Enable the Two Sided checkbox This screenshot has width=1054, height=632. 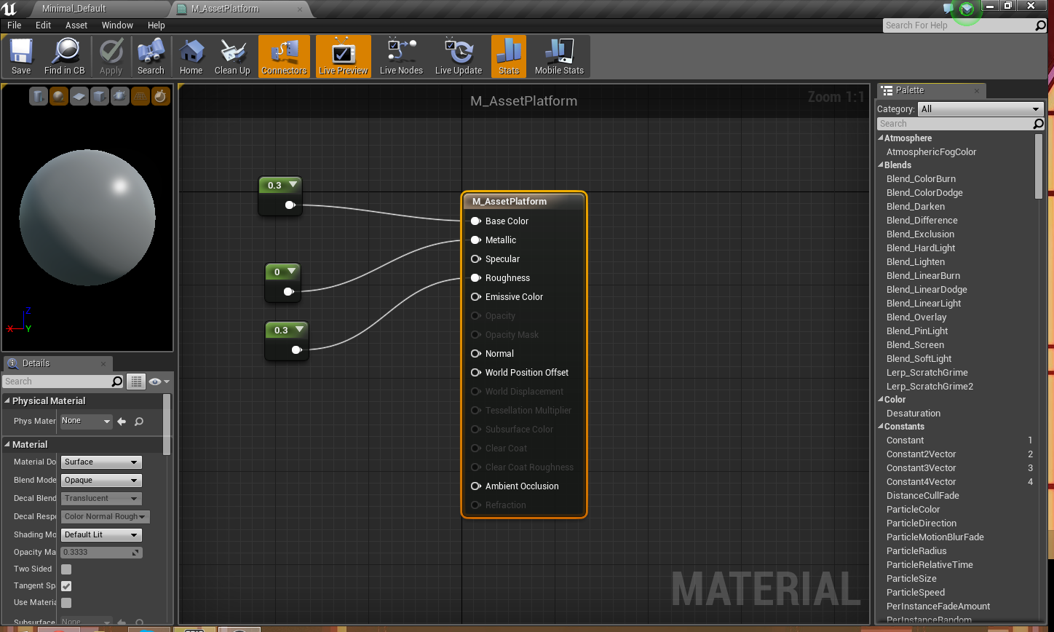point(66,569)
